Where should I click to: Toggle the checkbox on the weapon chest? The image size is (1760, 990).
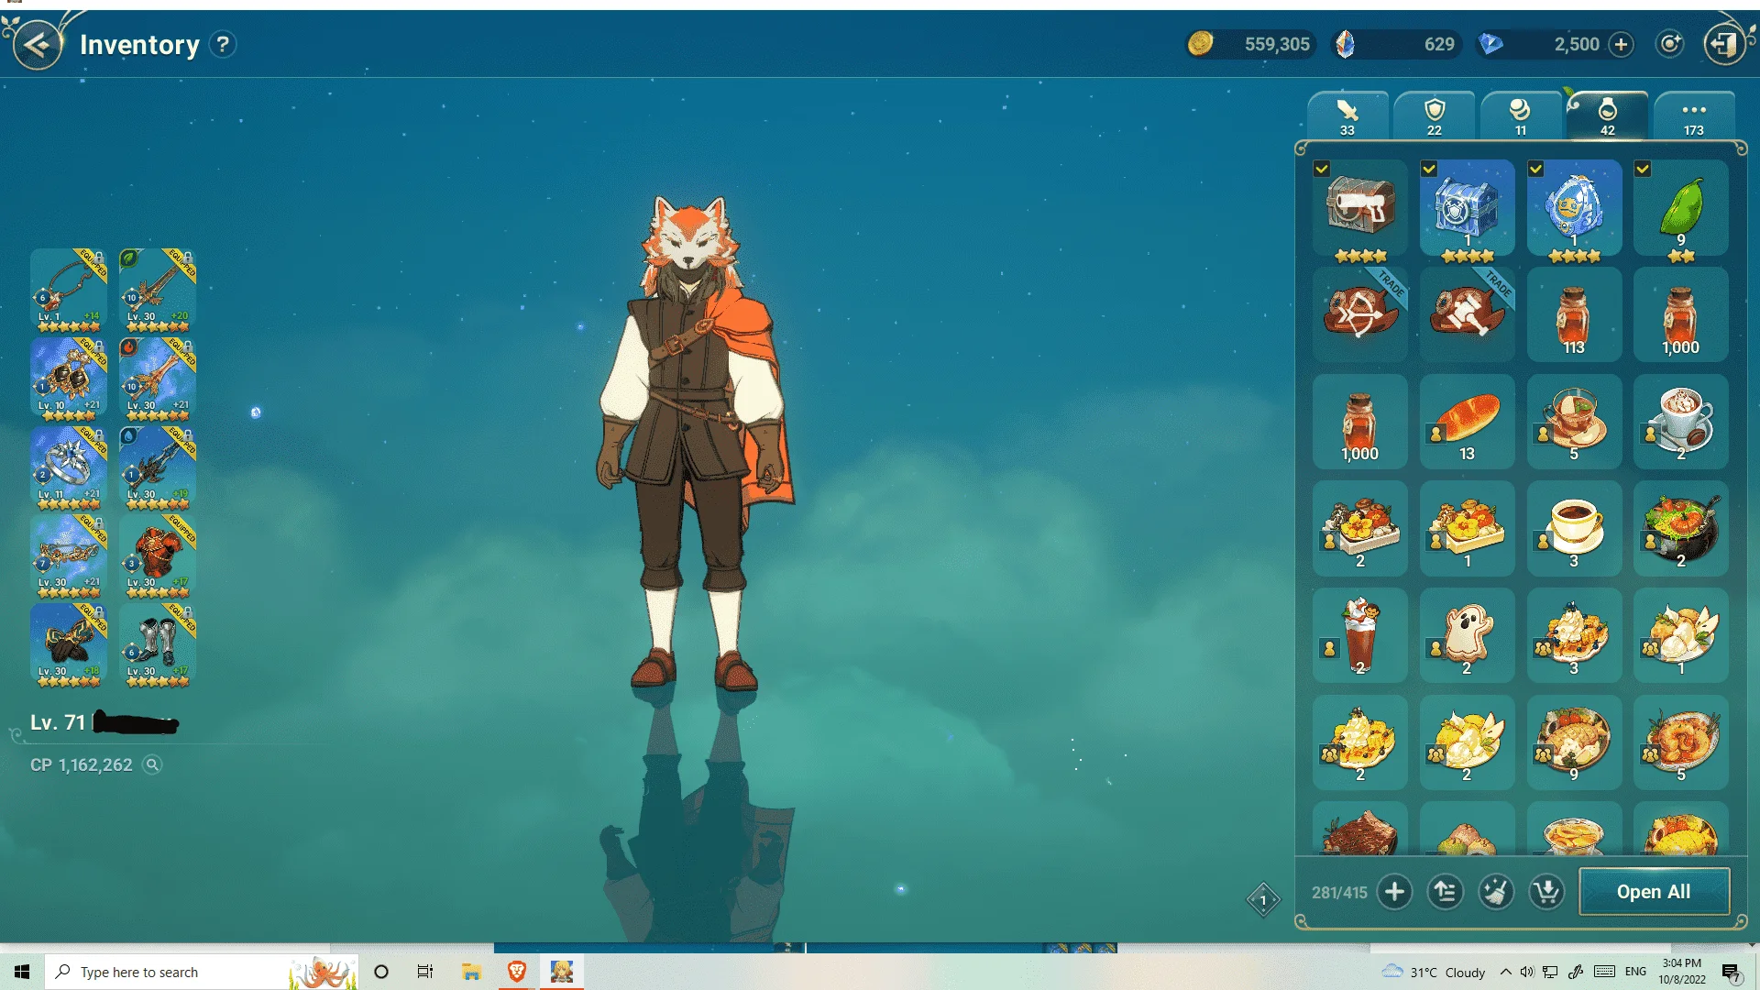point(1322,169)
